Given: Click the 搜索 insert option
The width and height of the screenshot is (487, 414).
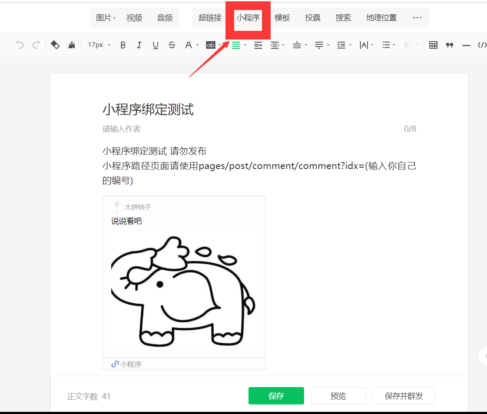Looking at the screenshot, I should point(343,18).
